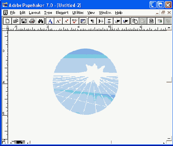
Task: Open the View menu
Action: tap(91, 13)
